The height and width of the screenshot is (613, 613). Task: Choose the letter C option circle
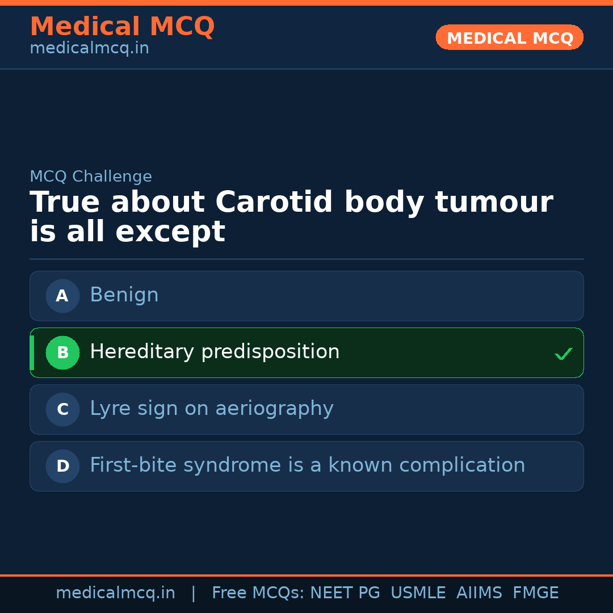point(62,409)
